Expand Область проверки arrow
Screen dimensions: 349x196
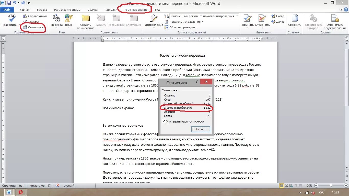click(197, 27)
